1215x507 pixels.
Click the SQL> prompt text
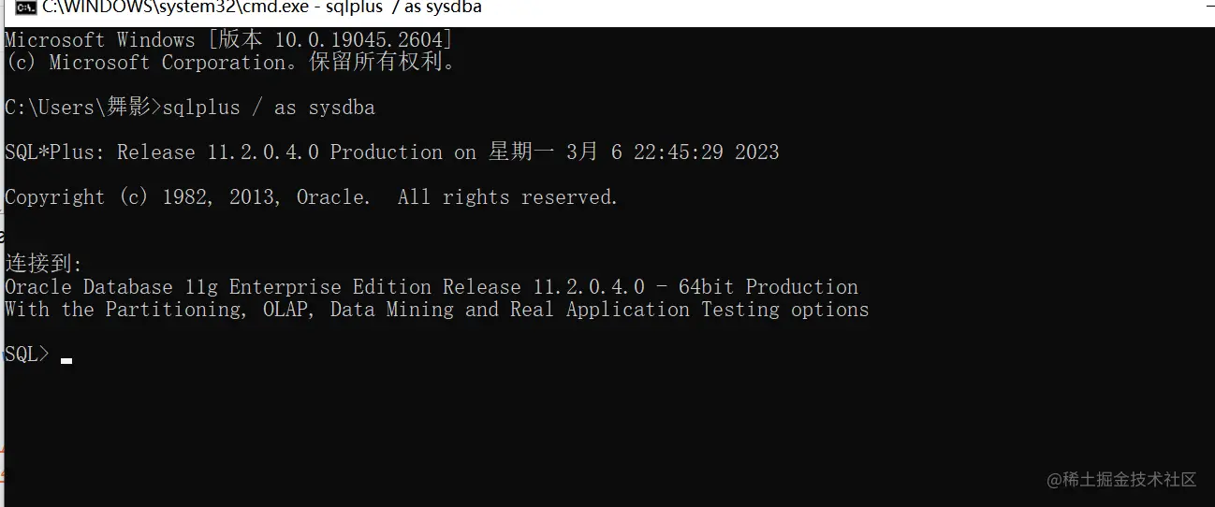tap(26, 355)
